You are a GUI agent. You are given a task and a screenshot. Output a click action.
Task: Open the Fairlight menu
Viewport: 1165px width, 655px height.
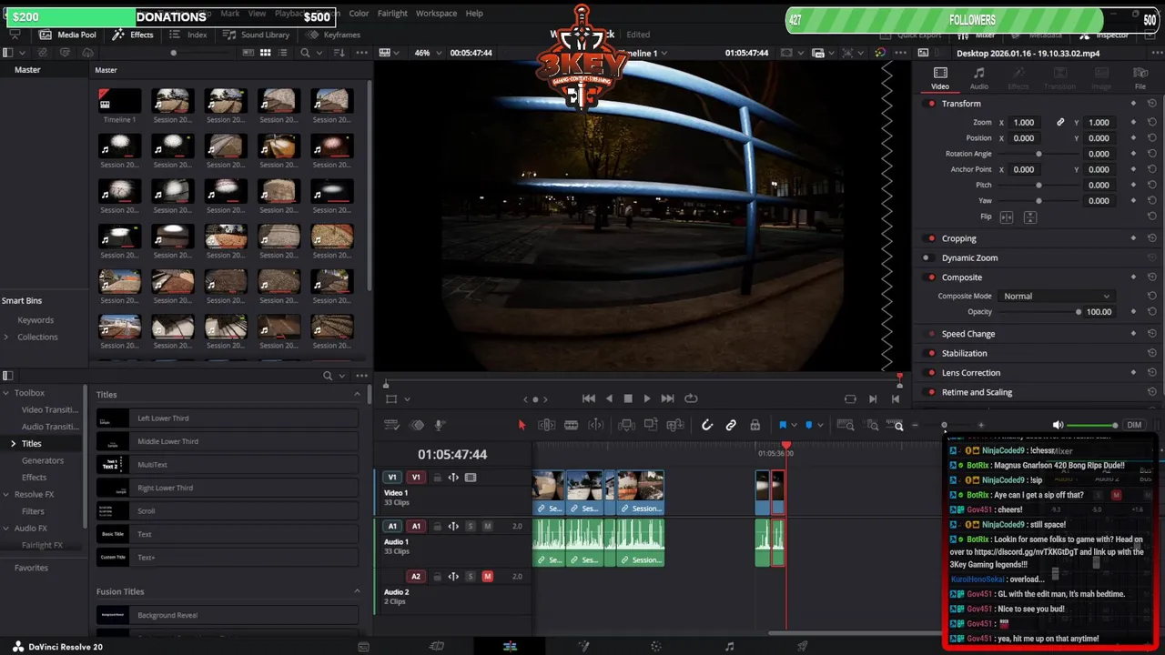coord(392,14)
